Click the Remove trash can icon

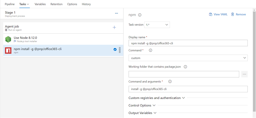click(x=233, y=14)
